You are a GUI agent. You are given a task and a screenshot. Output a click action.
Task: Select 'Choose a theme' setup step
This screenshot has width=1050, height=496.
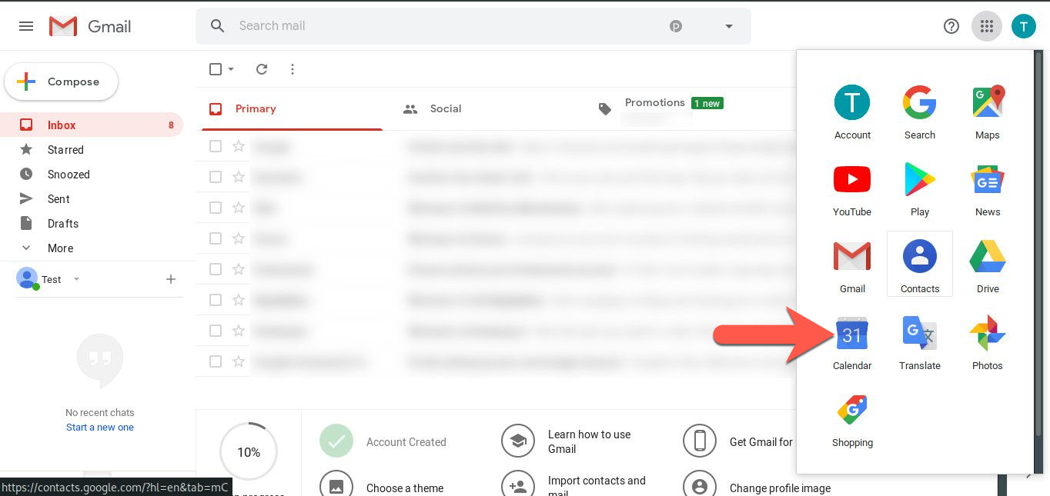click(x=382, y=488)
